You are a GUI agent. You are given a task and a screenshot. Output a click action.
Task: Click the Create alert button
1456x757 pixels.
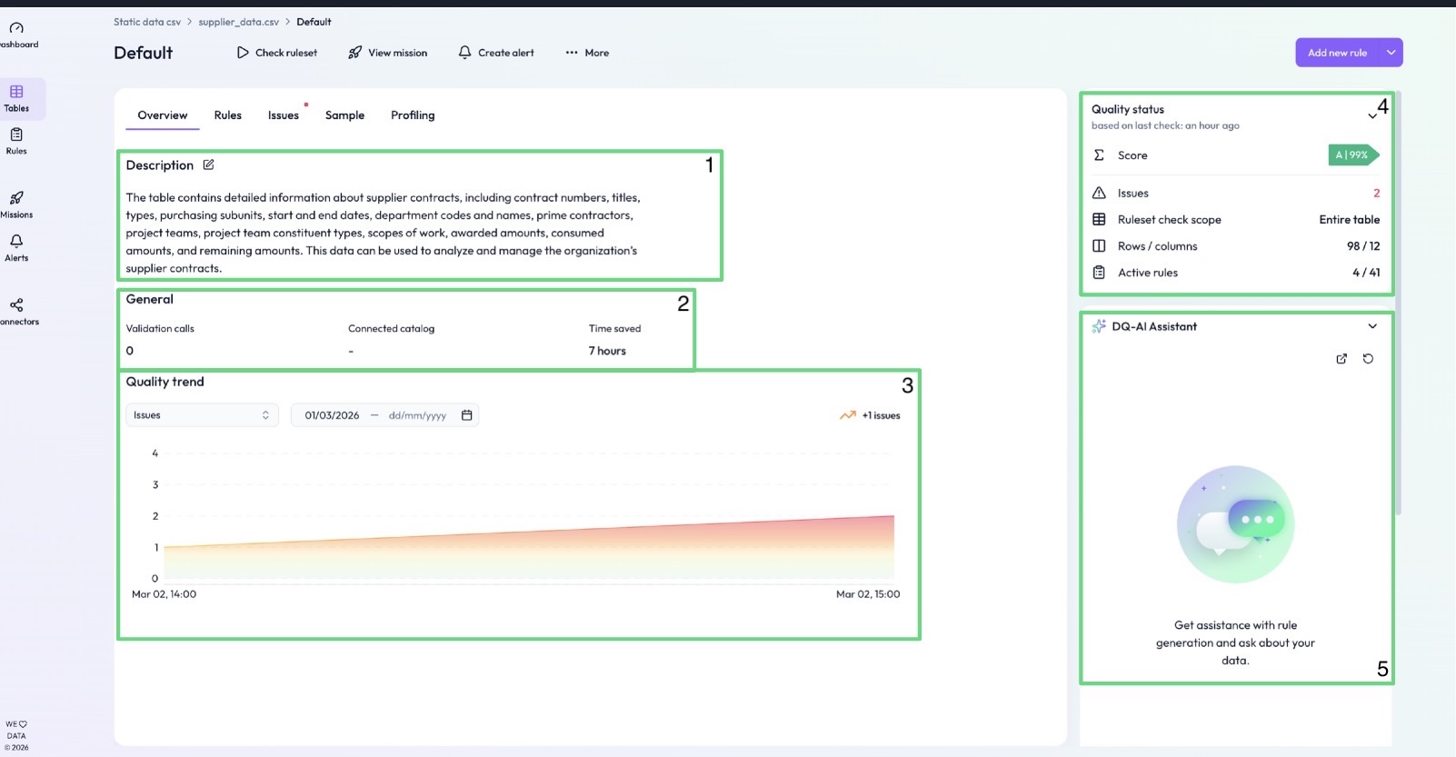tap(496, 53)
